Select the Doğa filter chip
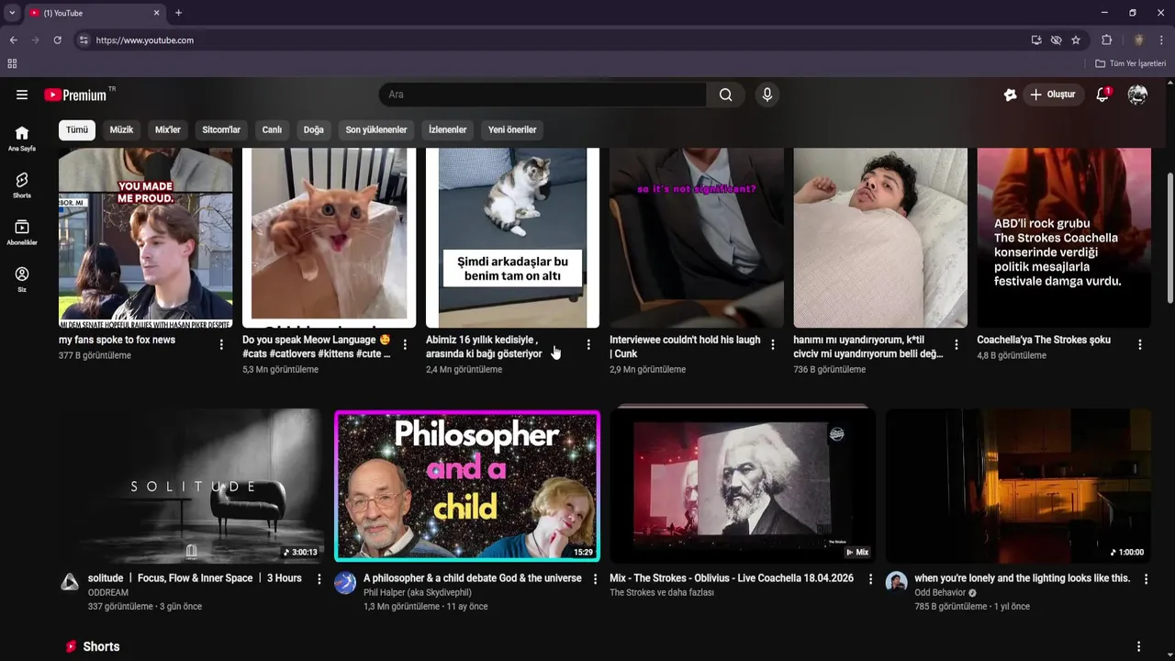This screenshot has height=661, width=1175. pos(314,129)
